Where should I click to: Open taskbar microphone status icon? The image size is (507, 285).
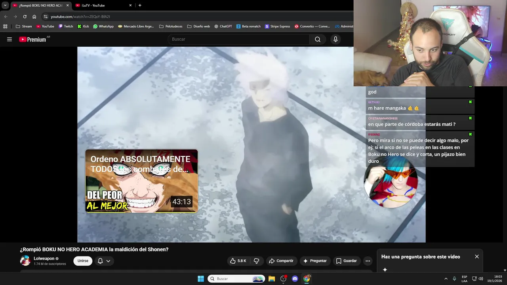[x=454, y=279]
